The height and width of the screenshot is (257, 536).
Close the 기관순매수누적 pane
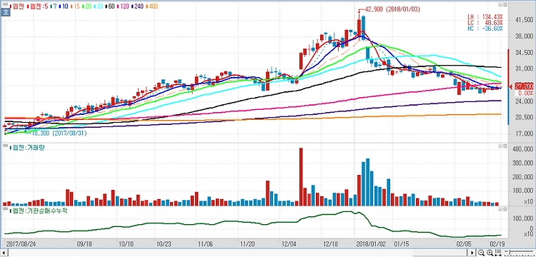[505, 208]
